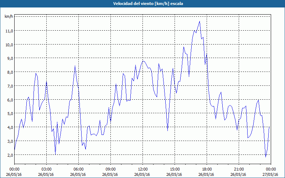Pick the 6,0 vertical axis label
This screenshot has width=285, height=178.
(x=10, y=100)
